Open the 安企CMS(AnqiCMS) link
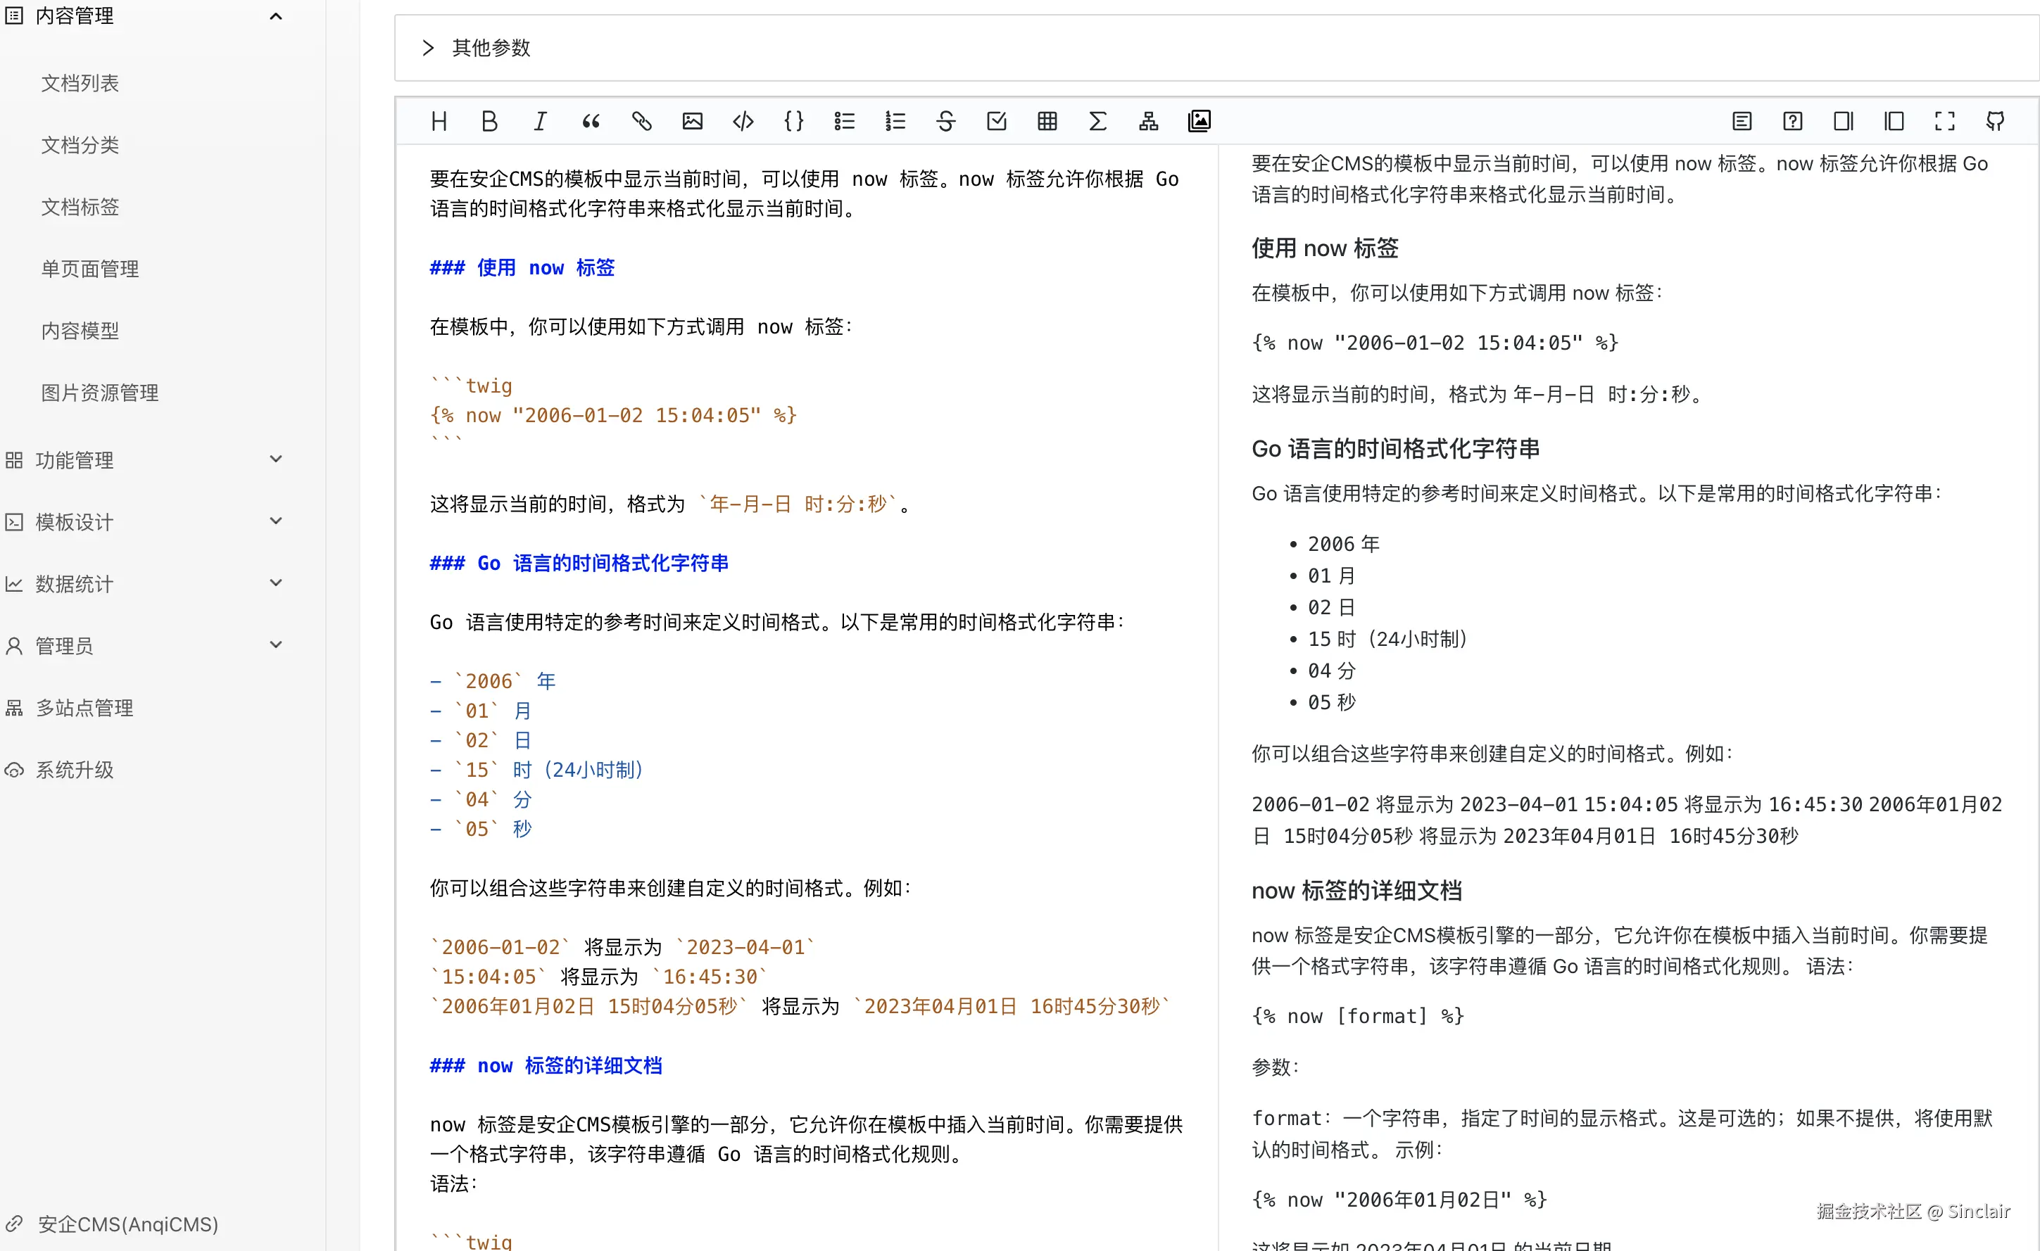This screenshot has height=1251, width=2040. pyautogui.click(x=128, y=1224)
